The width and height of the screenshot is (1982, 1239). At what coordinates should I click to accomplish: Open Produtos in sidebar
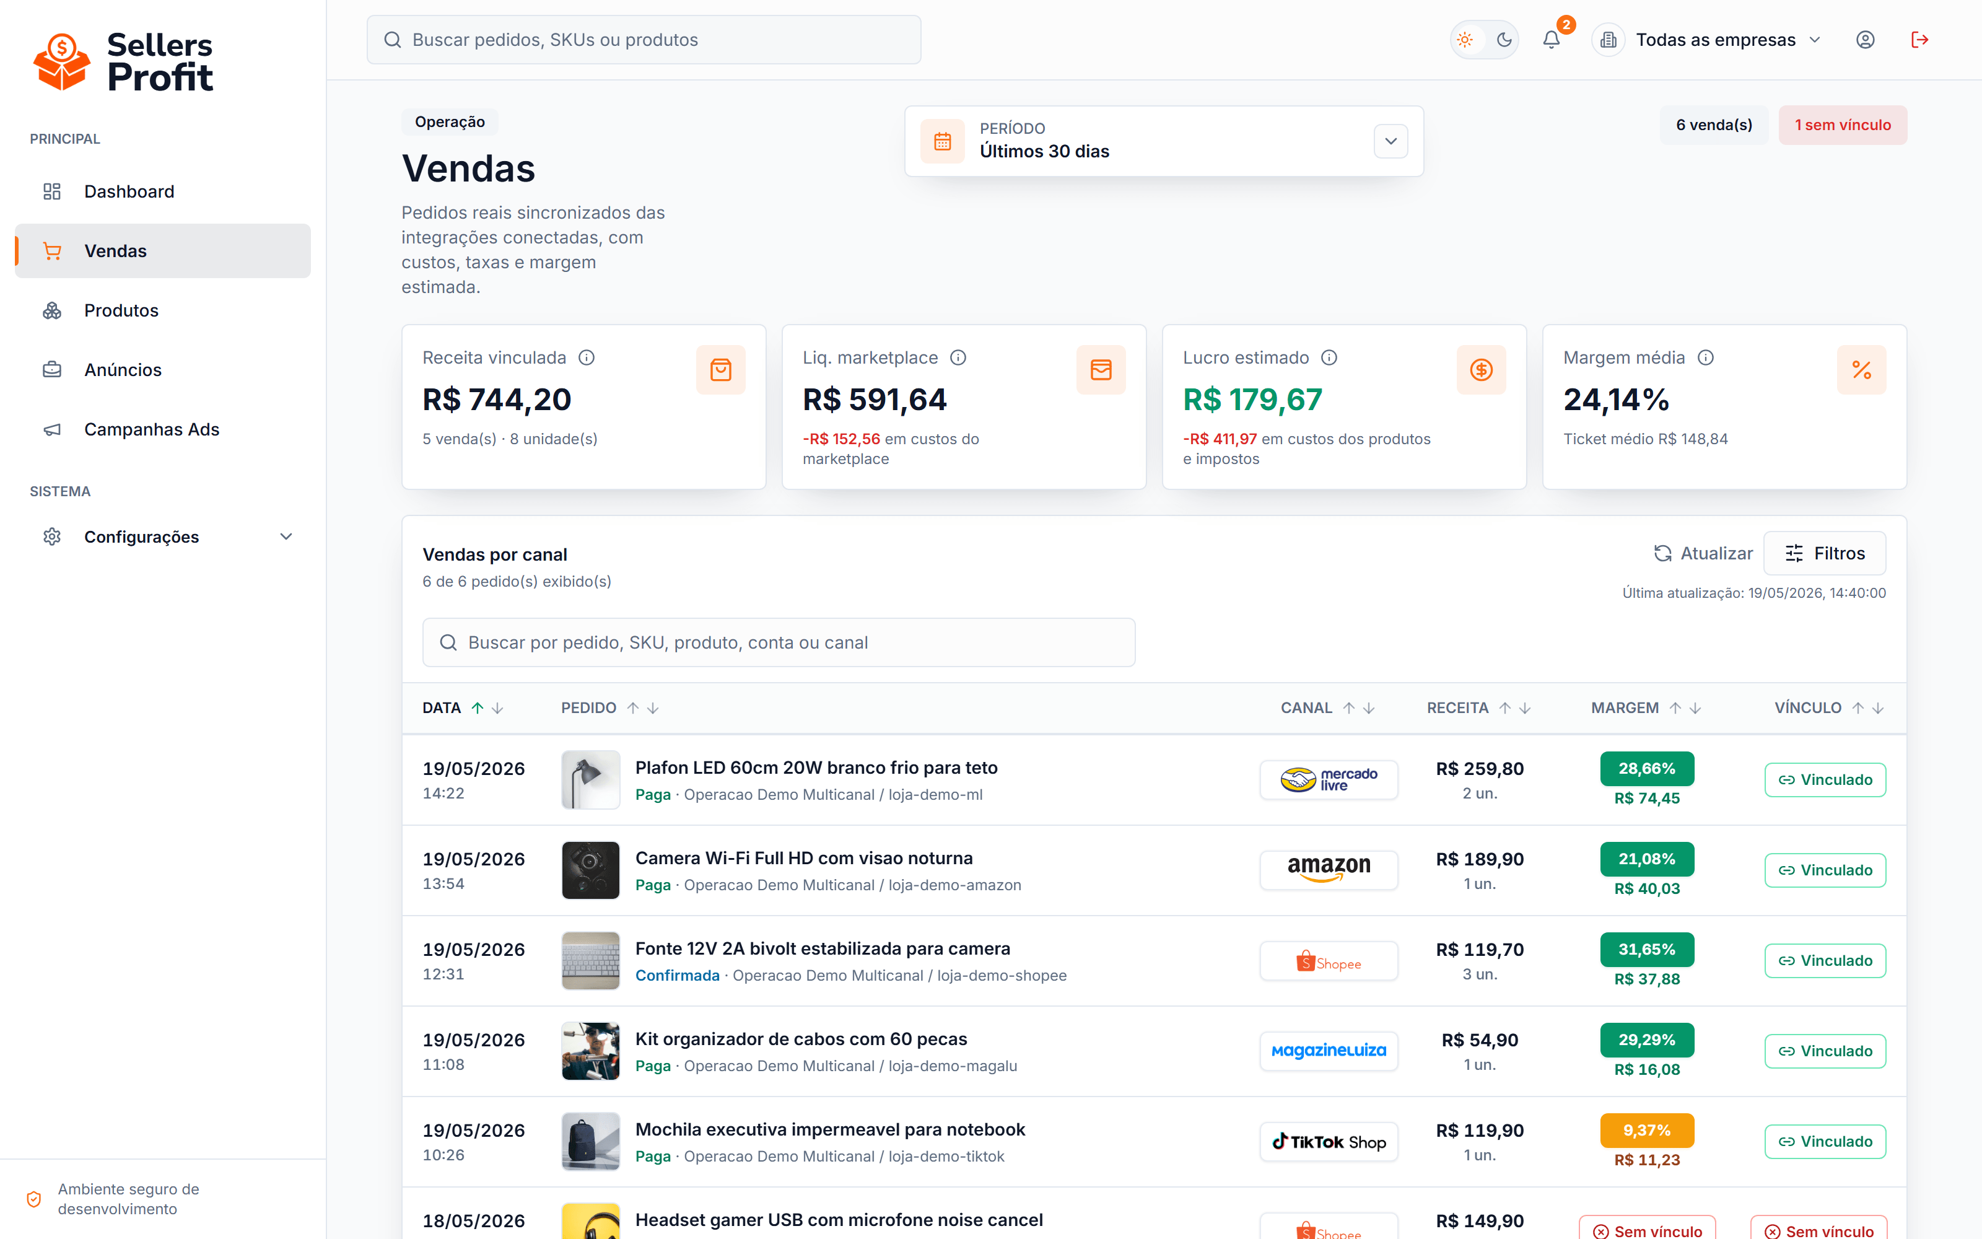tap(162, 310)
